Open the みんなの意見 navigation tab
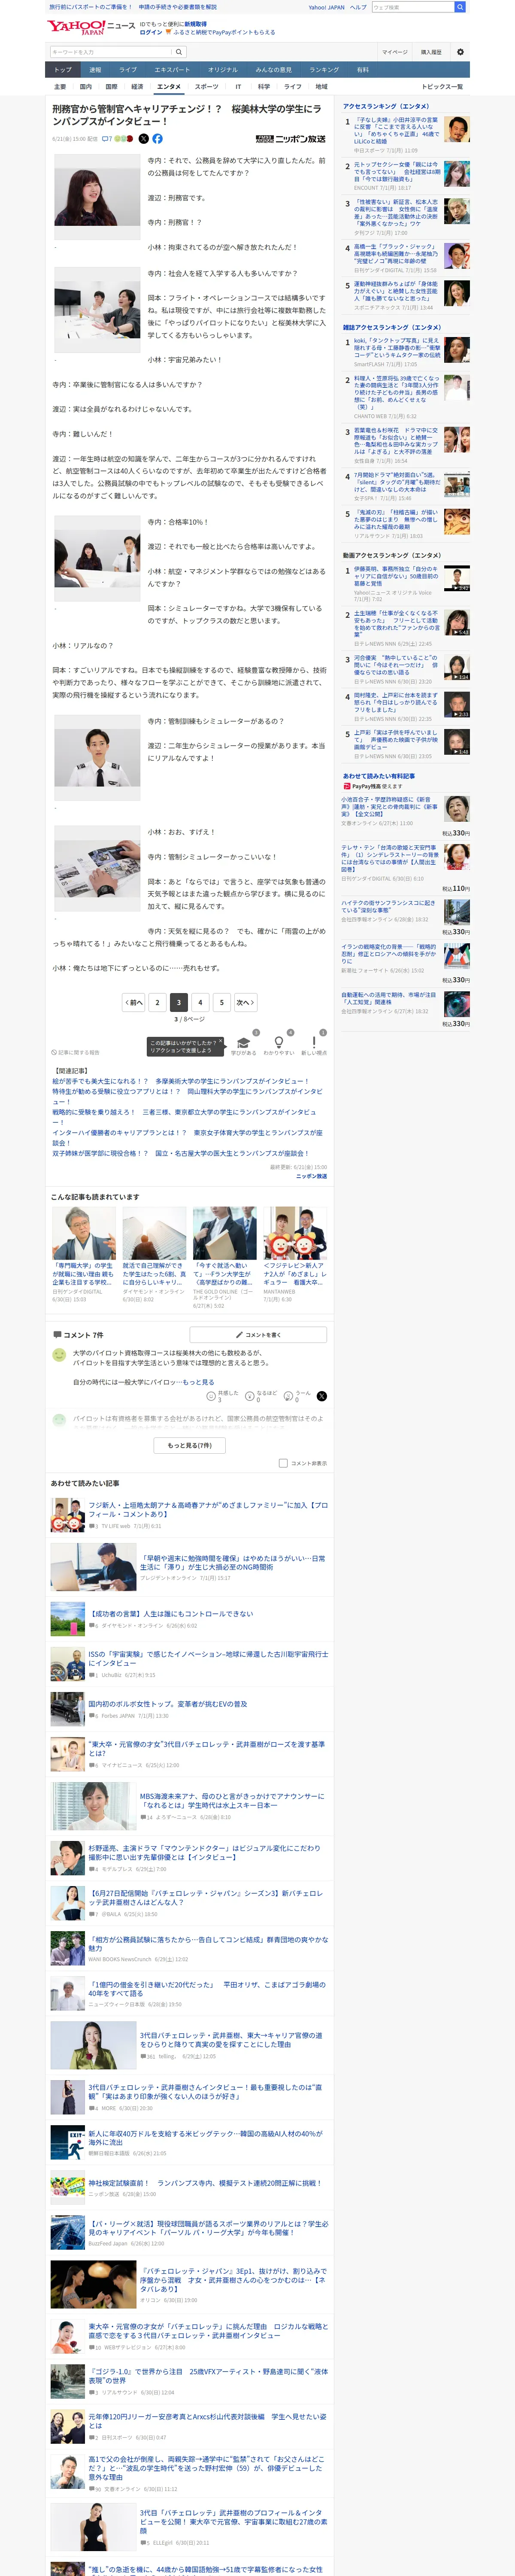Image resolution: width=515 pixels, height=2576 pixels. click(274, 70)
